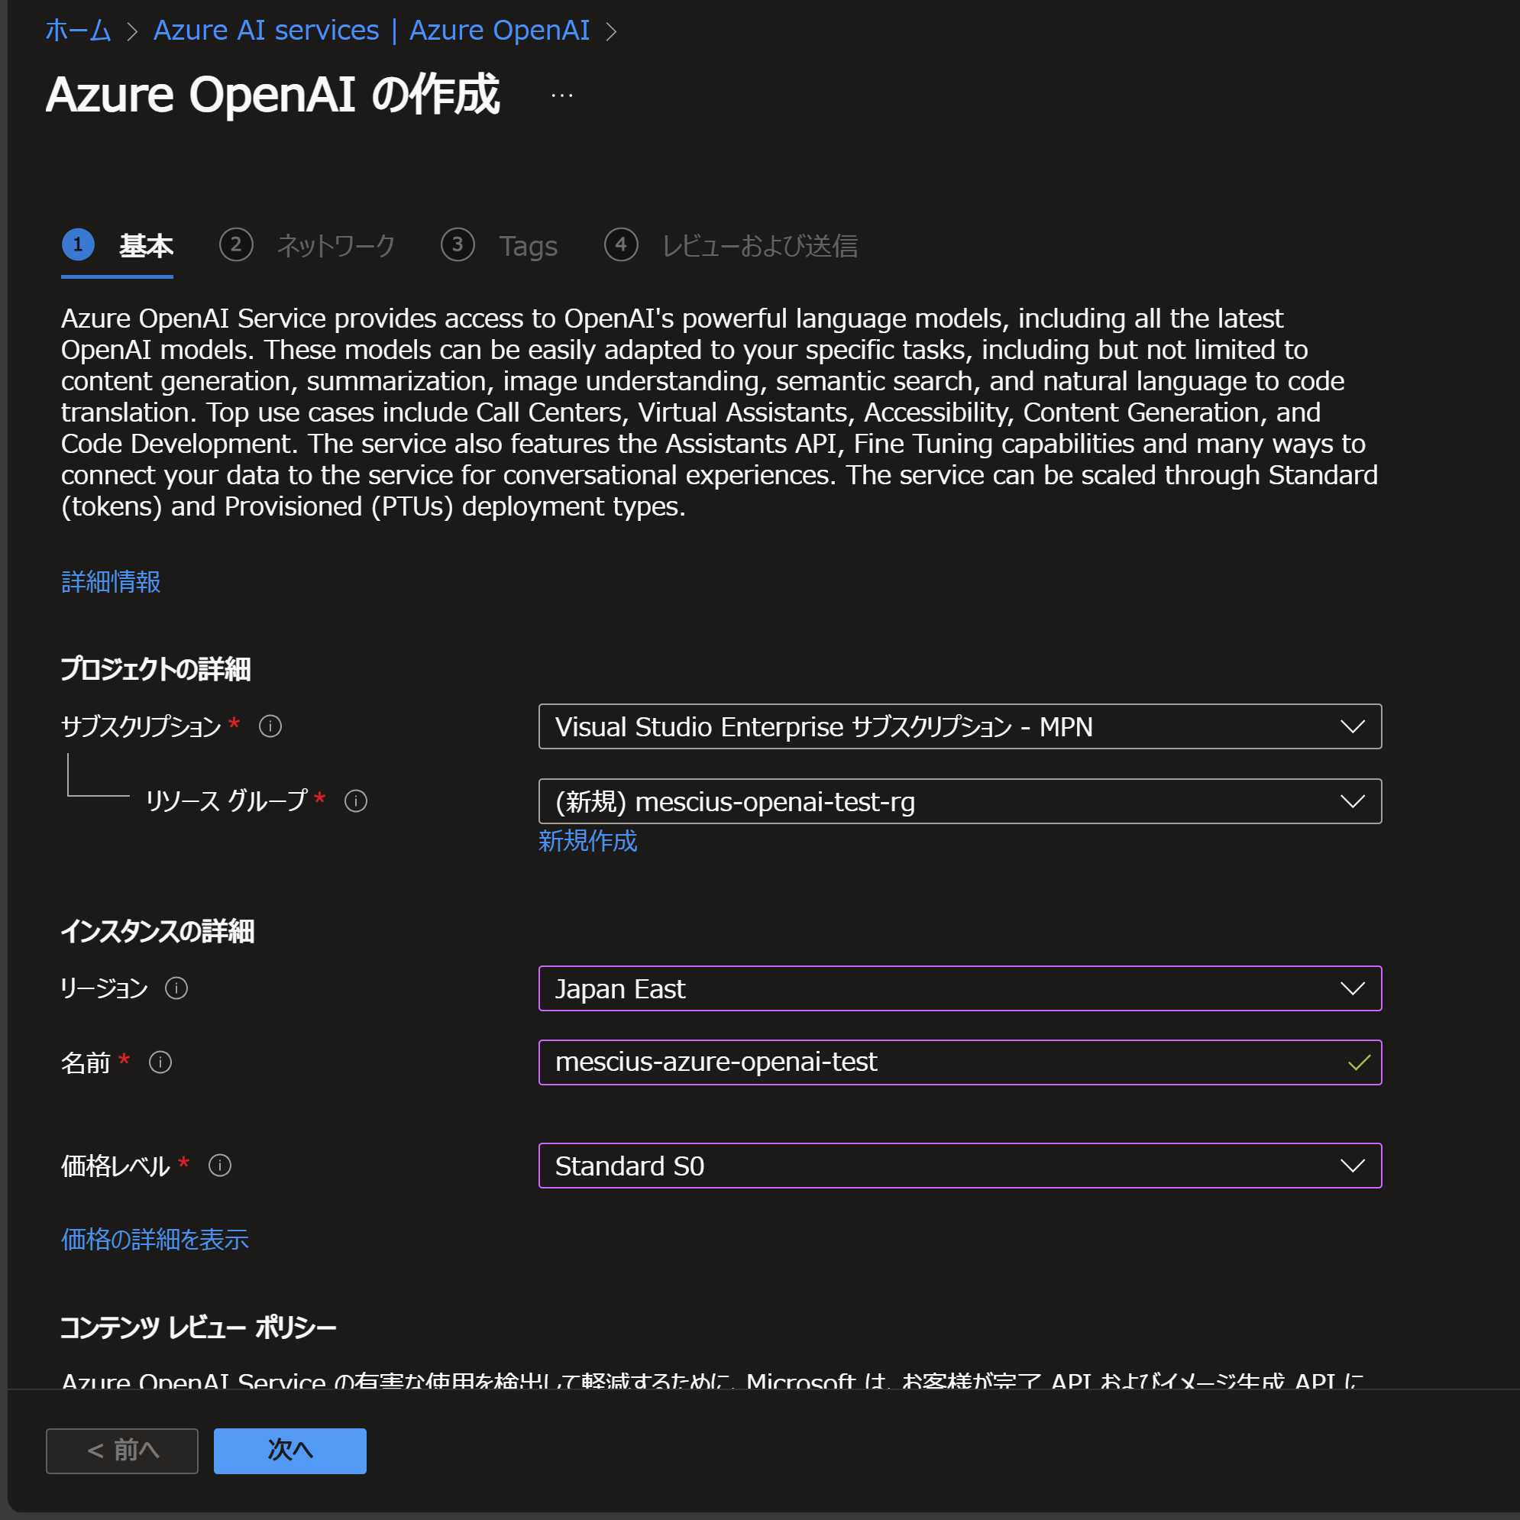This screenshot has height=1520, width=1520.
Task: Click info icon next to サブスクリプション
Action: (x=270, y=726)
